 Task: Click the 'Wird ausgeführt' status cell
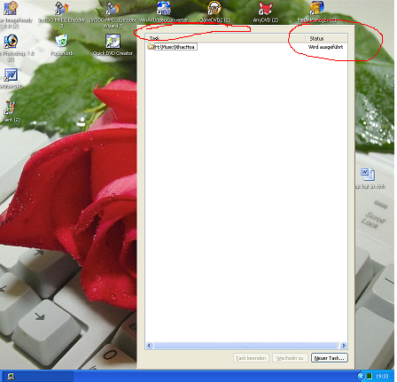coord(325,47)
